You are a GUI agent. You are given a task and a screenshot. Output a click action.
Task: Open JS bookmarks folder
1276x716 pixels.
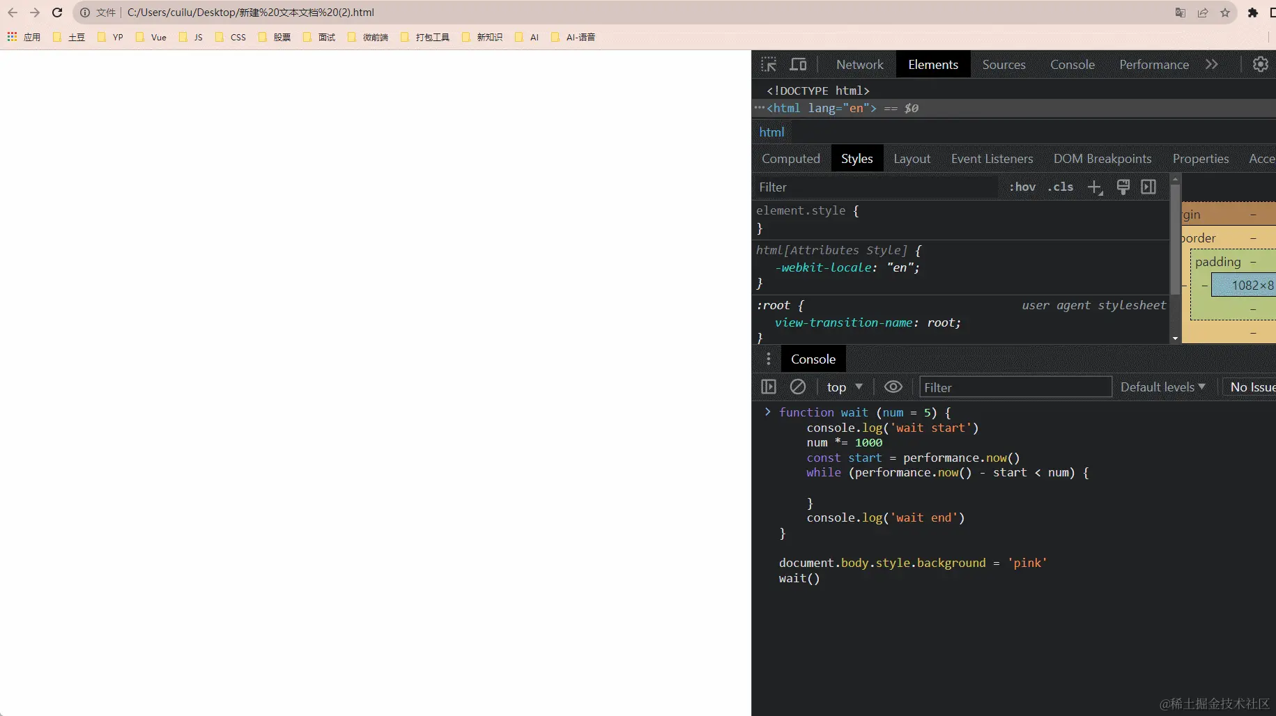pos(191,37)
